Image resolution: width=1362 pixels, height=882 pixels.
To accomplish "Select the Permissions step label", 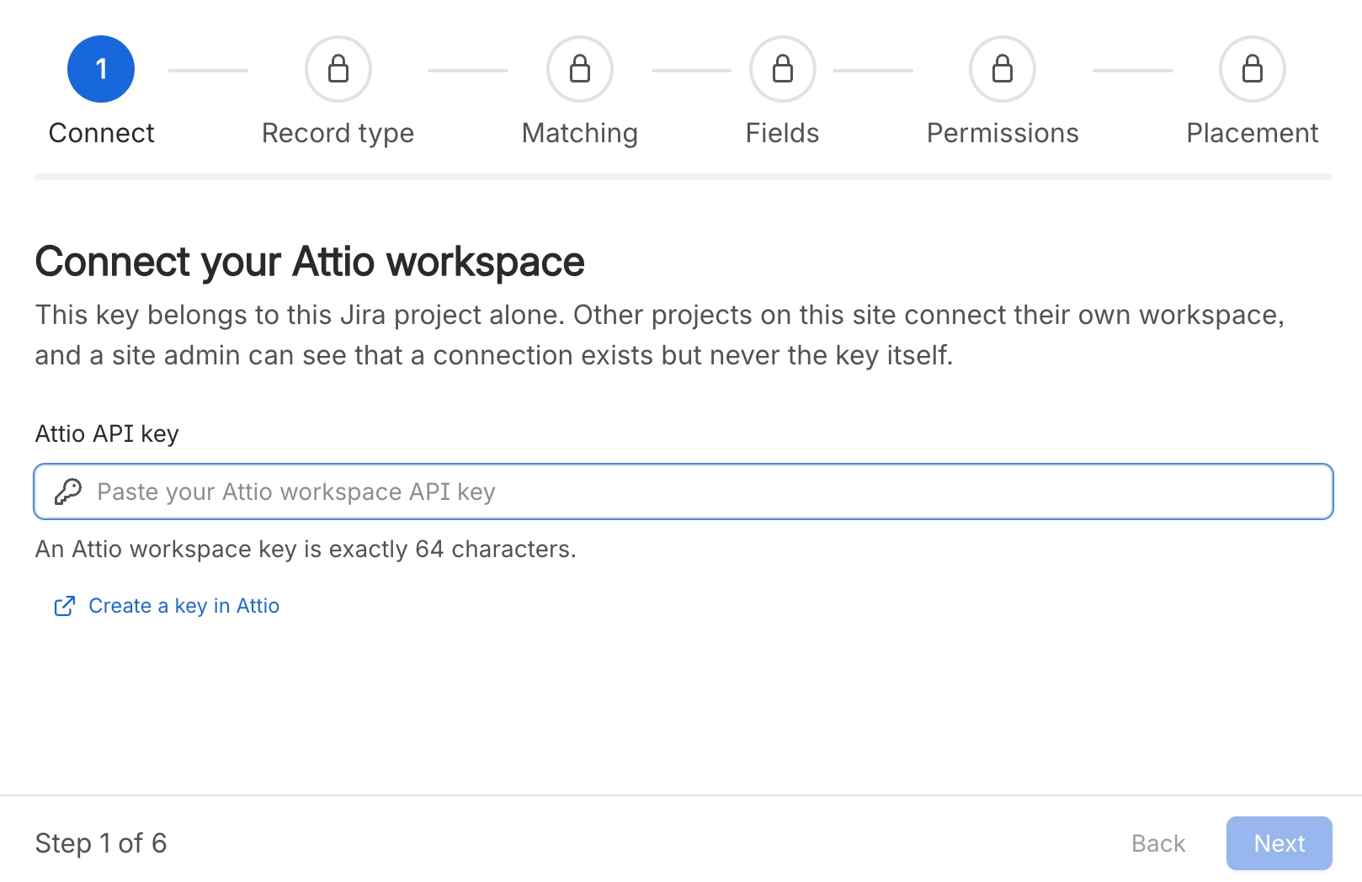I will tap(1003, 133).
